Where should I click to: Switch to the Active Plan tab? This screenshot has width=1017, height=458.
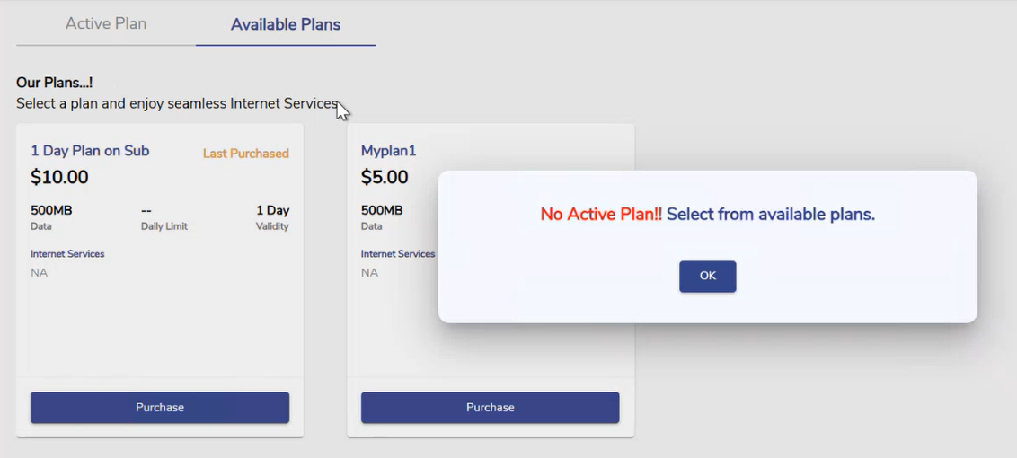[x=106, y=24]
